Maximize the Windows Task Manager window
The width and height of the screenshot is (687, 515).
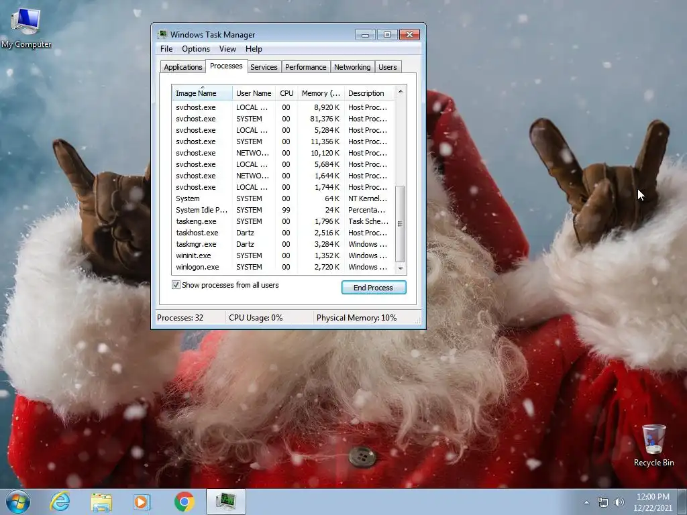(x=387, y=35)
